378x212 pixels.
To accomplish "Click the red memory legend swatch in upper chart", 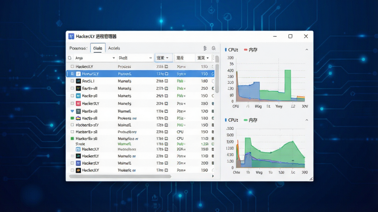I will point(245,50).
